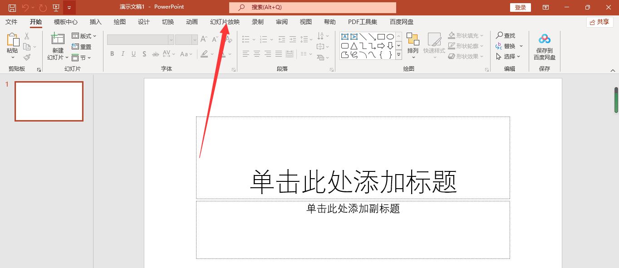Click the Format Painter brush icon

coord(27,58)
